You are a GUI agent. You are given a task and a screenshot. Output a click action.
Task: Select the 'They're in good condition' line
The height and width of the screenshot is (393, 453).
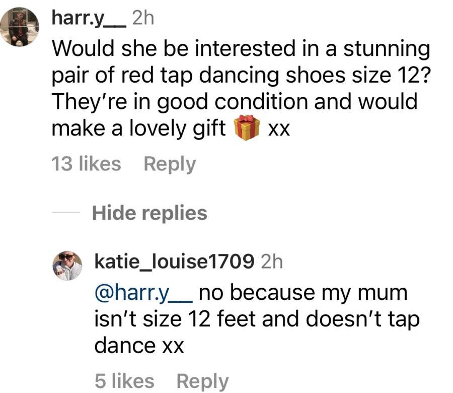(235, 102)
